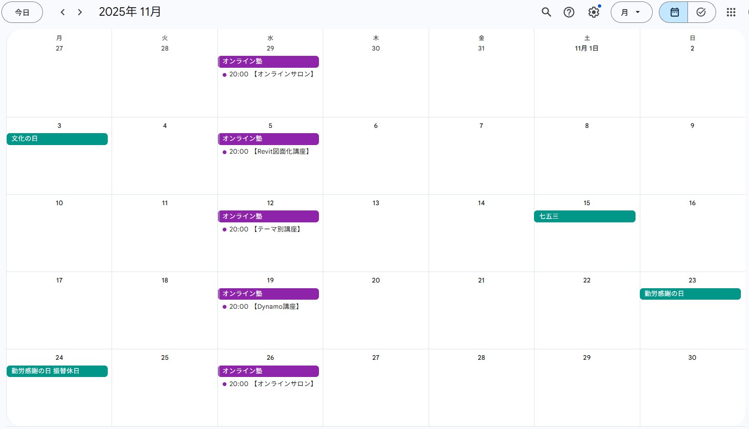Expand the 月 view selector dropdown

[631, 12]
